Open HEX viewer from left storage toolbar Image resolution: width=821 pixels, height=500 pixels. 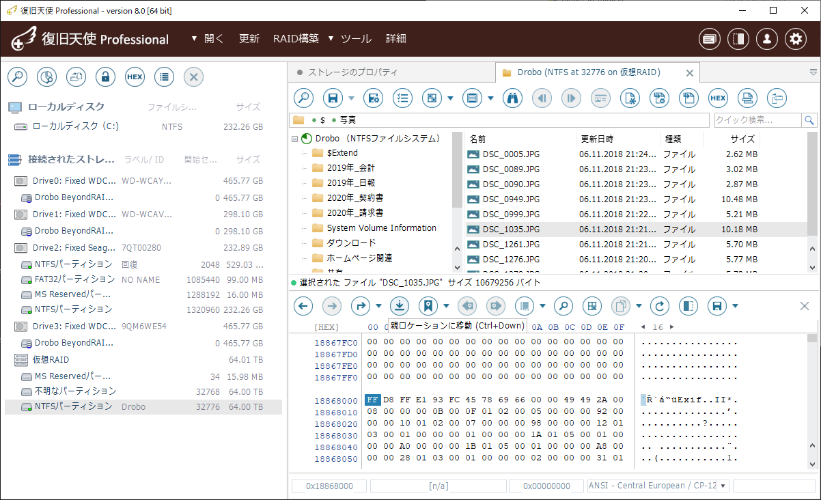pos(135,77)
